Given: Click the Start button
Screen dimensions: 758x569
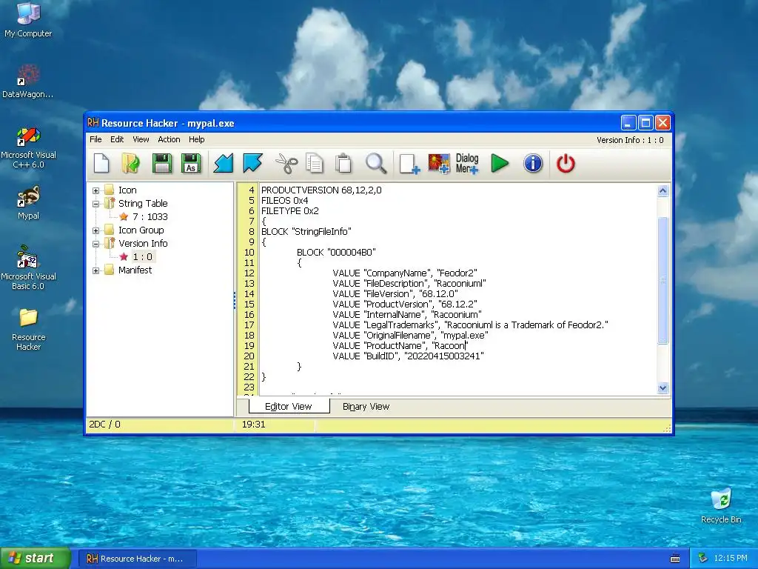Looking at the screenshot, I should [35, 558].
